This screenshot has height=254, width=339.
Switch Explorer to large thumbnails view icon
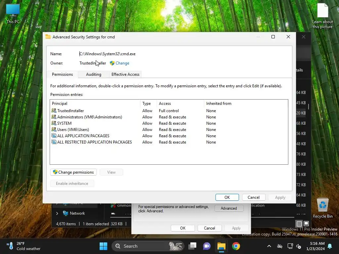306,224
